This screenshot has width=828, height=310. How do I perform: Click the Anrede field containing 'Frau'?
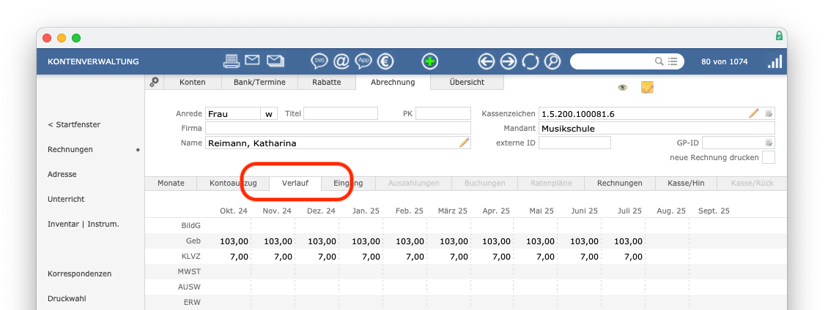point(233,113)
